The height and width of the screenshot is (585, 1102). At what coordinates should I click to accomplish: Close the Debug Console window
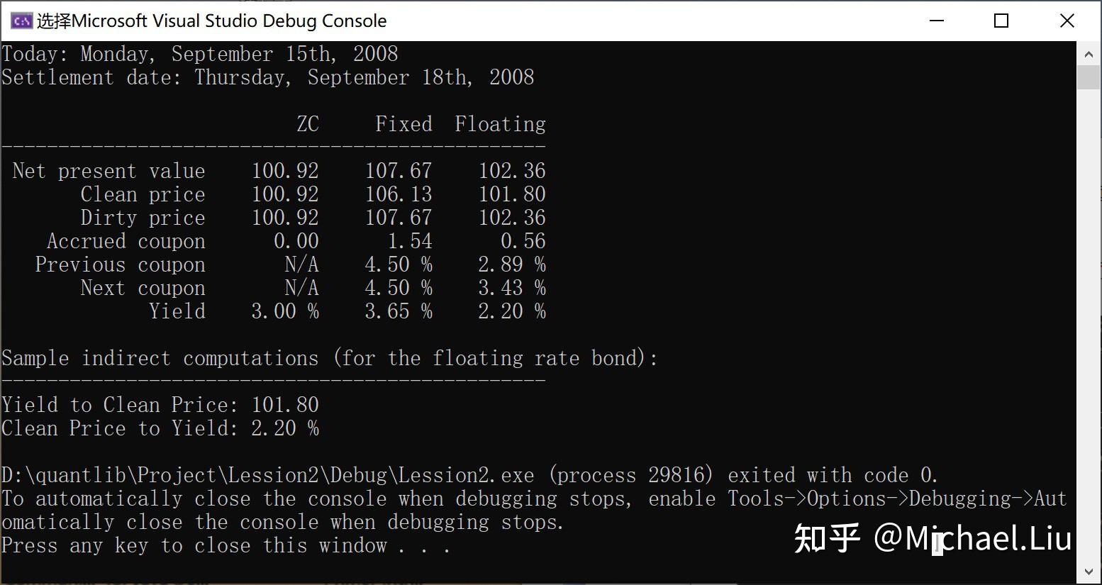coord(1067,21)
